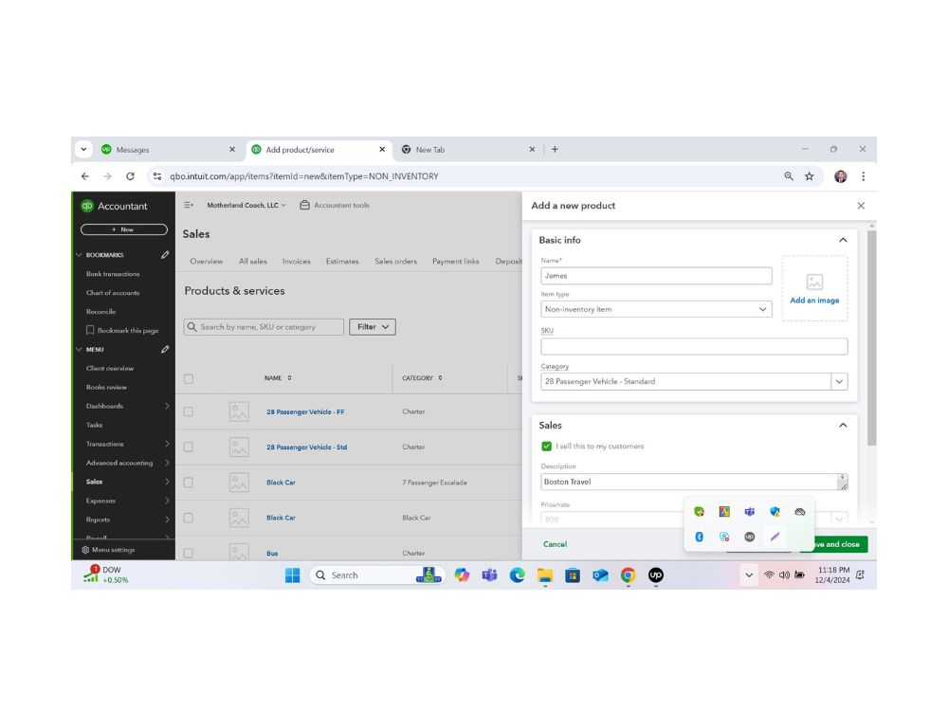The image size is (948, 711).
Task: Edit menu with the pencil icon
Action: pos(165,350)
